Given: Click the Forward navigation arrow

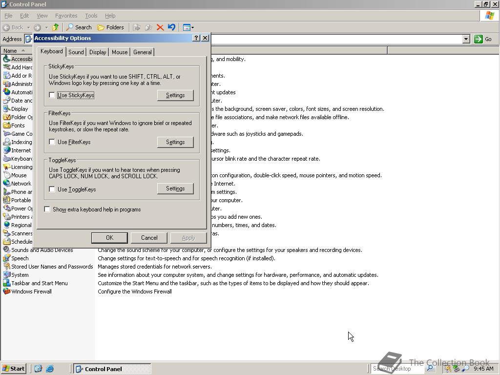Looking at the screenshot, I should tap(37, 27).
